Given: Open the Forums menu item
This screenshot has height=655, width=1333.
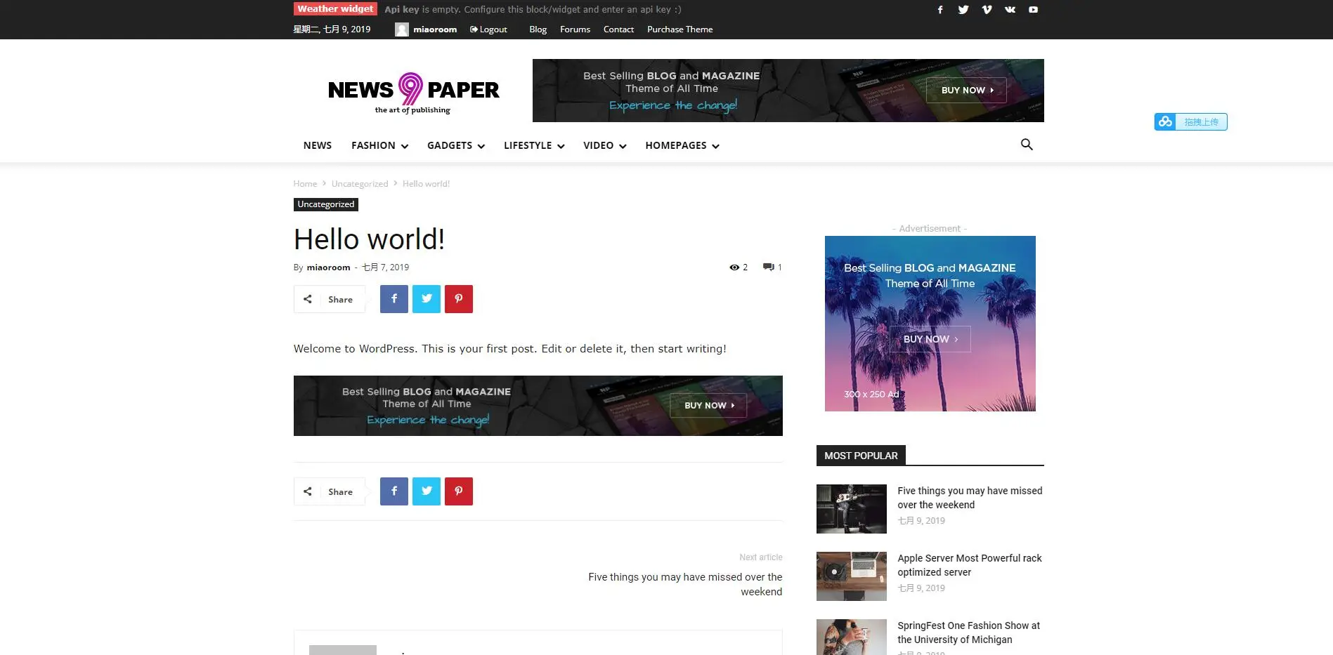Looking at the screenshot, I should tap(575, 29).
